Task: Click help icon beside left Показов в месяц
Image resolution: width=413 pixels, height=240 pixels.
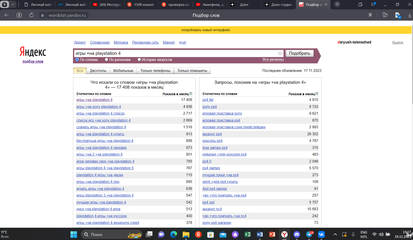Action: pyautogui.click(x=191, y=94)
